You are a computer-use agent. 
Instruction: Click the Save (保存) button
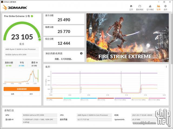coord(31,94)
